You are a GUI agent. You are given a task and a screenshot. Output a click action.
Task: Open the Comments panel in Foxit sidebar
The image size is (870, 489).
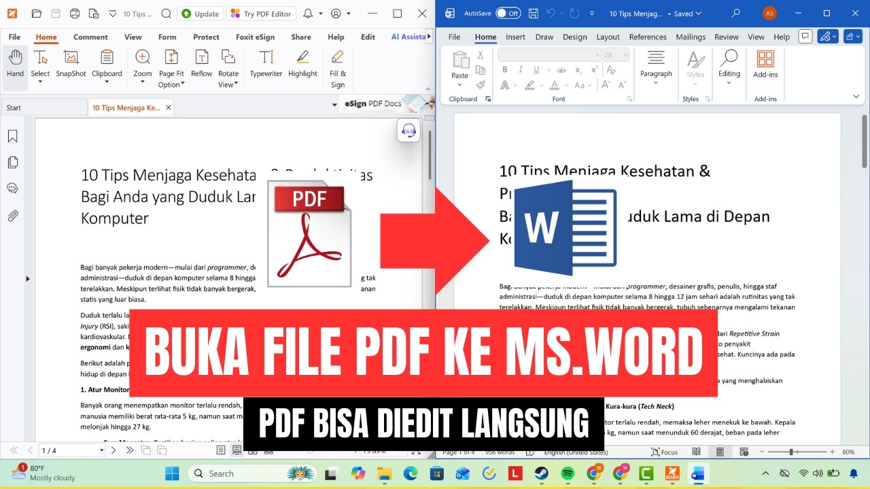pos(12,188)
